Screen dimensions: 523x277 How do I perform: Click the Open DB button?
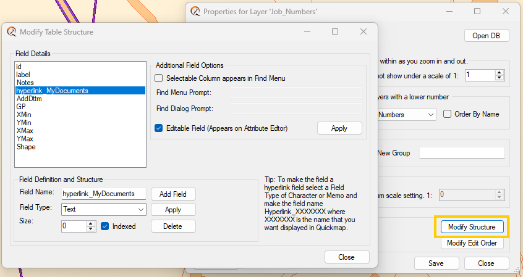pyautogui.click(x=486, y=36)
